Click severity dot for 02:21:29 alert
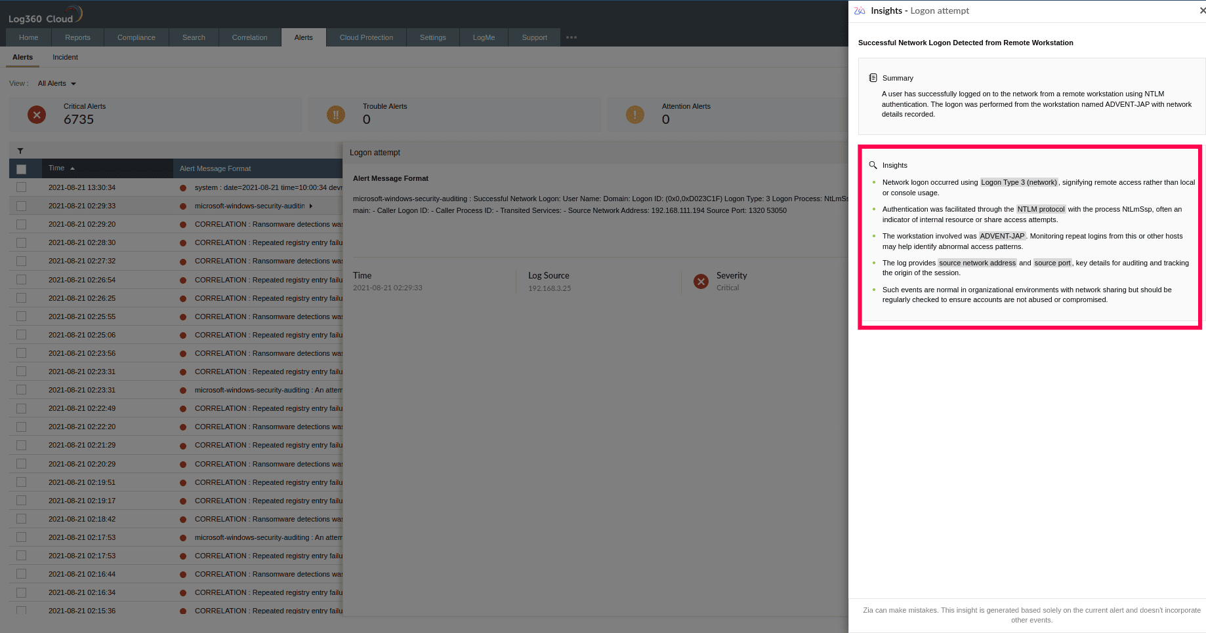The image size is (1206, 633). (183, 446)
